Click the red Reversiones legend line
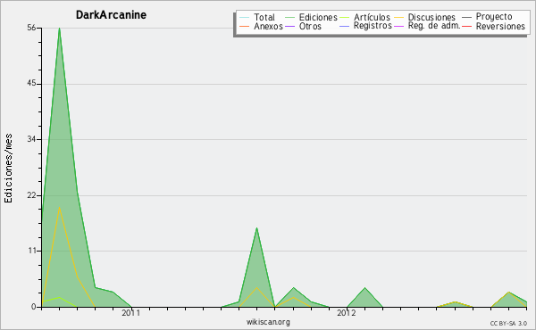Screen dimensions: 536x330 click(466, 26)
